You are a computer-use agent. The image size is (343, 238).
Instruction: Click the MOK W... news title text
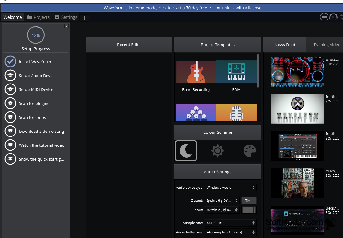coord(332,171)
